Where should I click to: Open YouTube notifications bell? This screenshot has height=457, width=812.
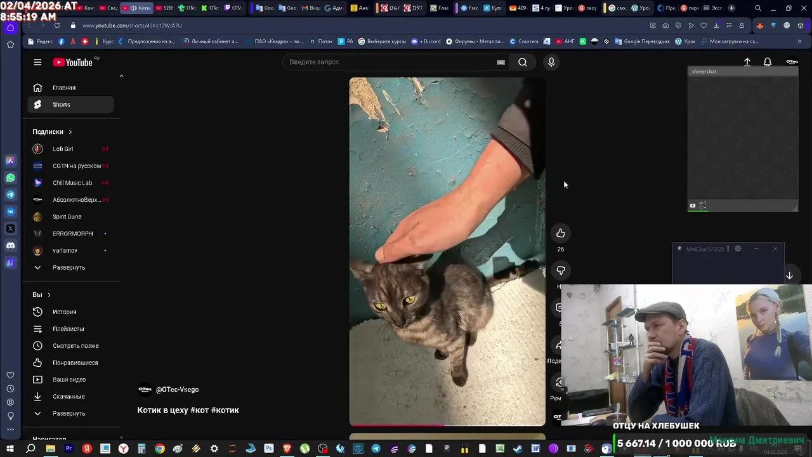click(x=768, y=62)
